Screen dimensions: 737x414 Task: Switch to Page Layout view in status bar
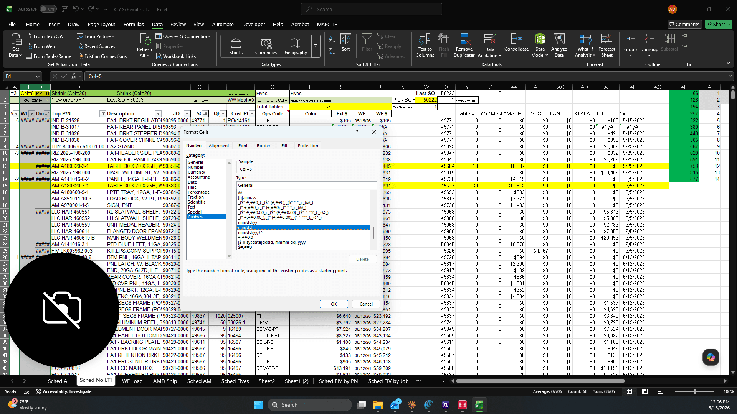tap(645, 391)
